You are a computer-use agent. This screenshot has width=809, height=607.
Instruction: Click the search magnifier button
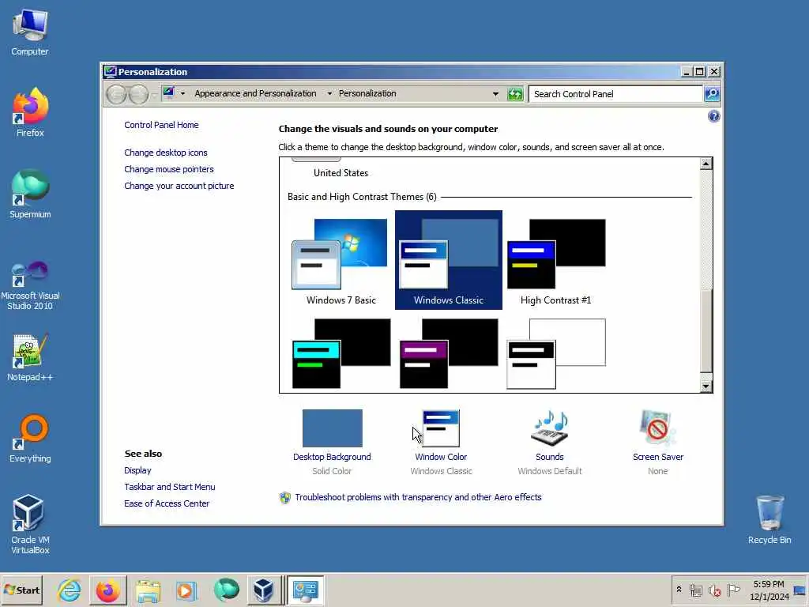712,94
